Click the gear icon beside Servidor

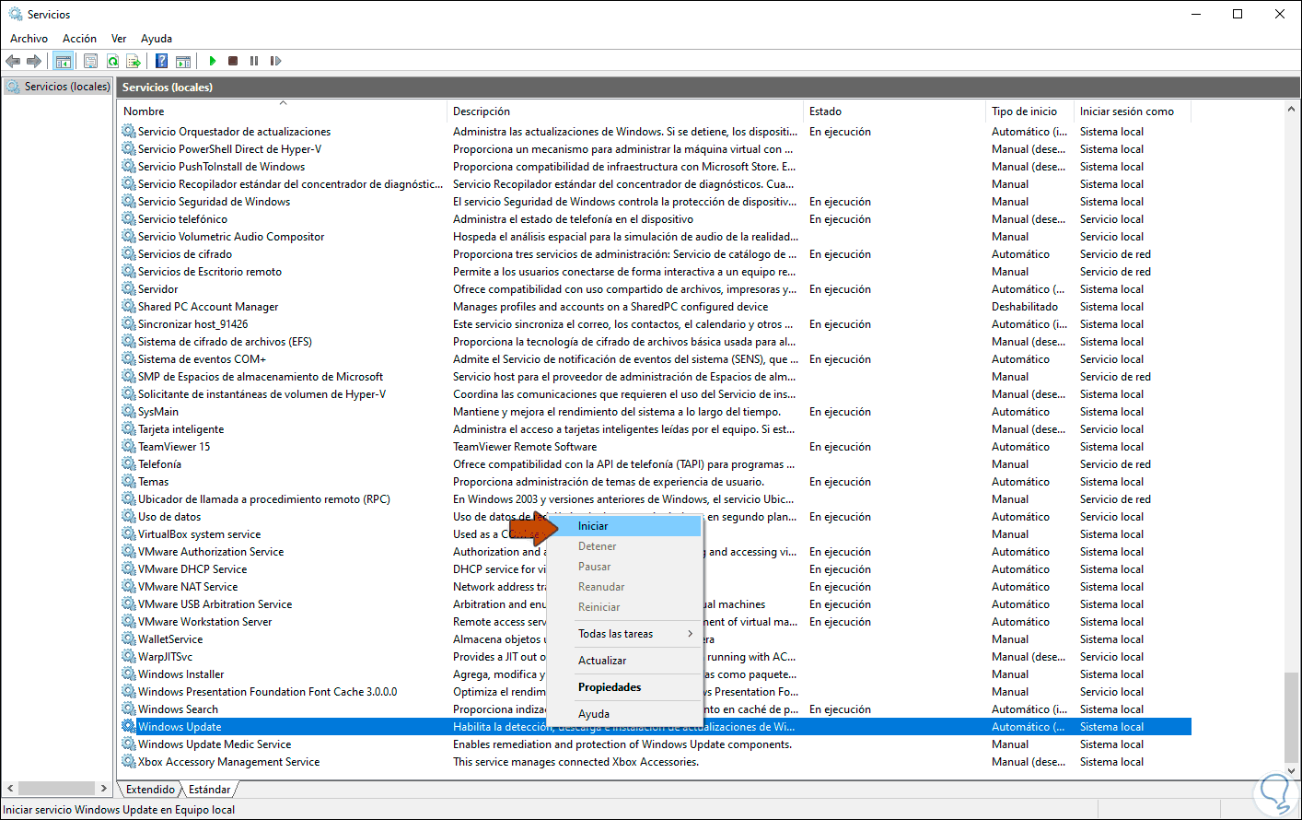pos(129,289)
